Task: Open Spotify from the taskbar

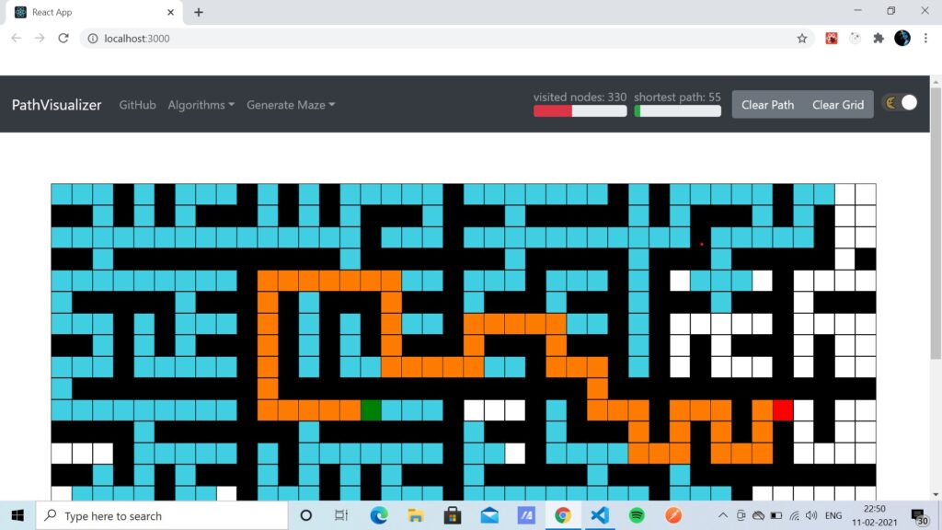Action: point(637,515)
